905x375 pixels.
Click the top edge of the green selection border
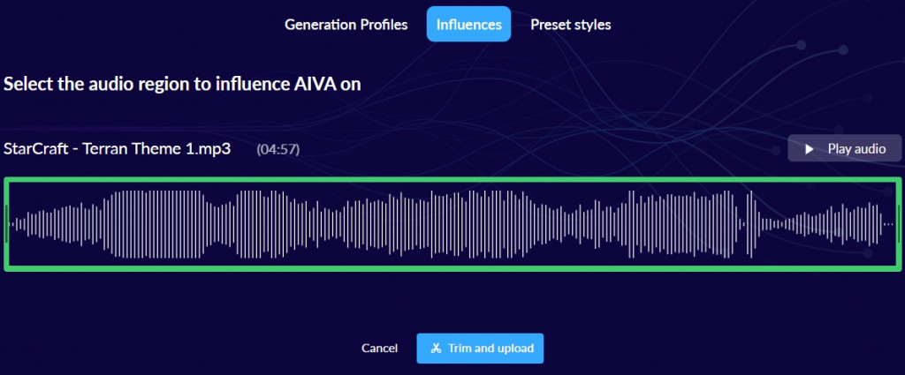(452, 179)
